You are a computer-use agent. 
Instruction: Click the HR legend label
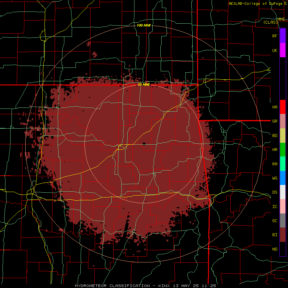point(275,150)
